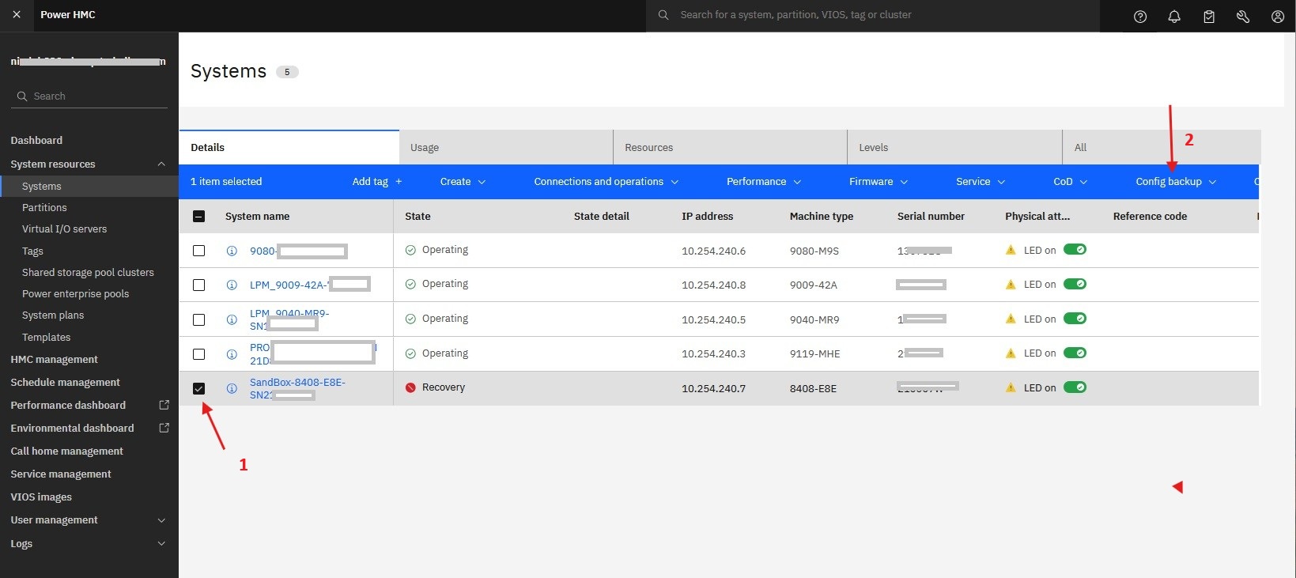Click the warning icon in the 10.254.240.8 row

click(1011, 285)
